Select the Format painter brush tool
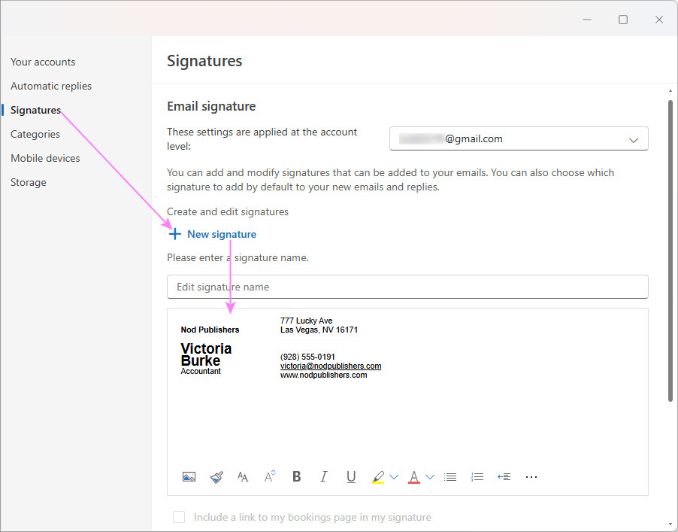 (x=216, y=477)
